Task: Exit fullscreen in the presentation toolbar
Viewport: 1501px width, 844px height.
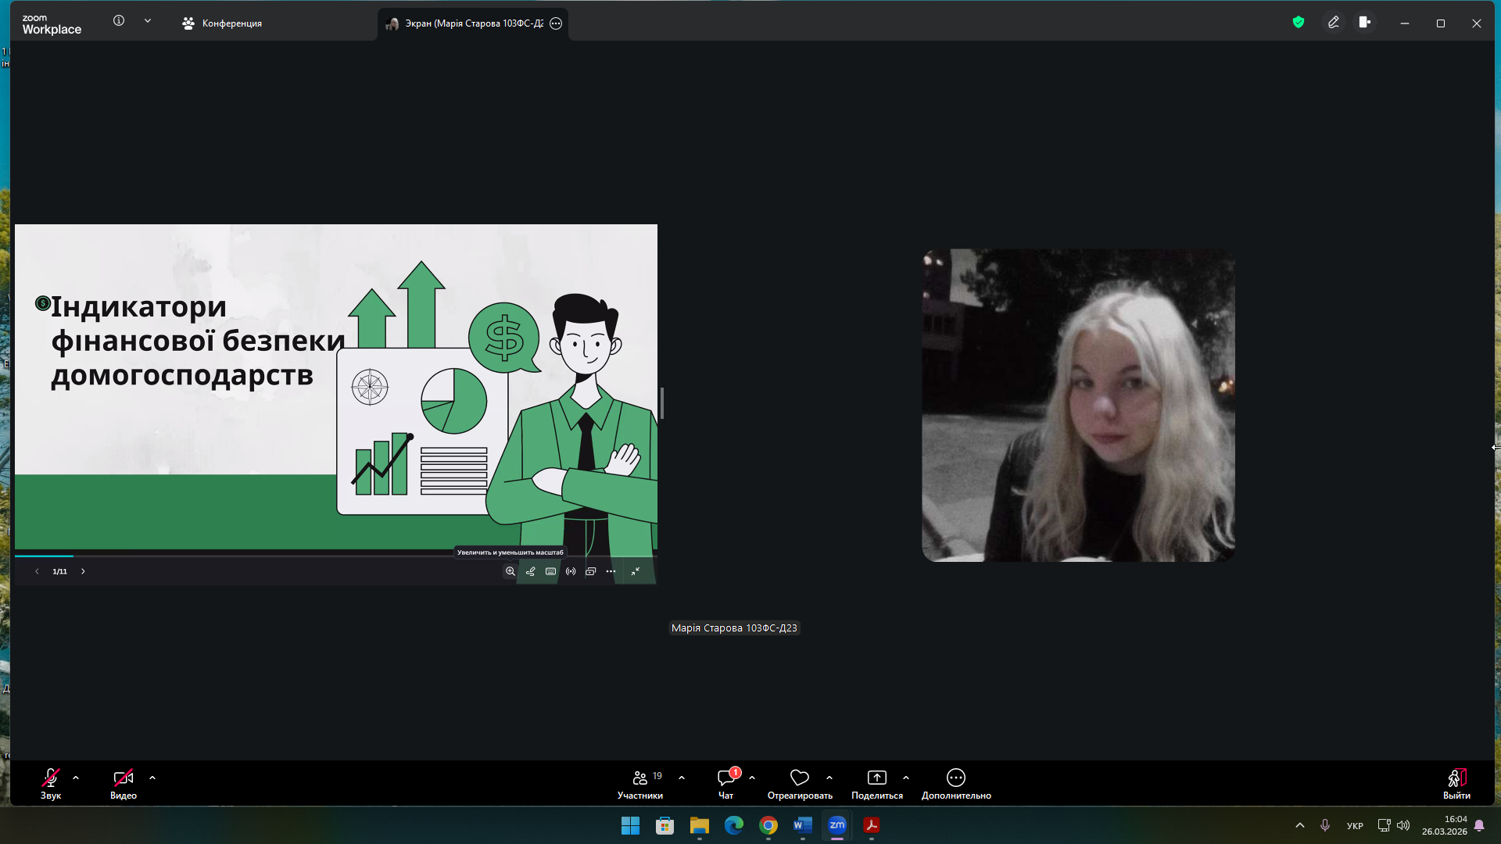Action: pos(636,571)
